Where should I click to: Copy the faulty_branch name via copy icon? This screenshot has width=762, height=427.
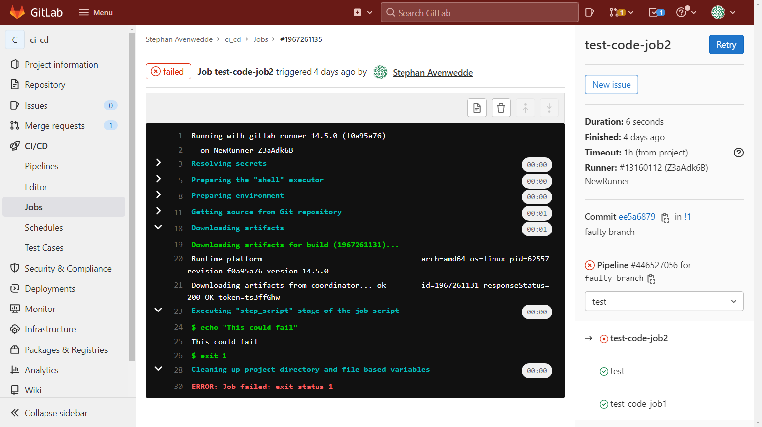(651, 279)
